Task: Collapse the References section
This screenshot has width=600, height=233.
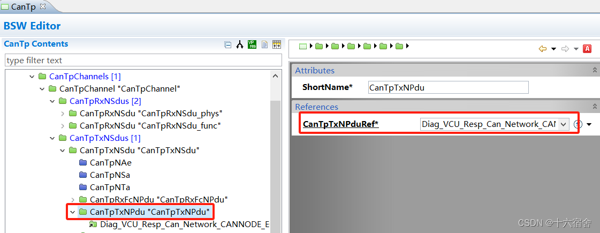Action: (x=595, y=107)
